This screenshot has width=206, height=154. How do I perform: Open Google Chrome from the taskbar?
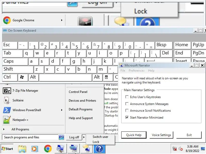pyautogui.click(x=48, y=149)
